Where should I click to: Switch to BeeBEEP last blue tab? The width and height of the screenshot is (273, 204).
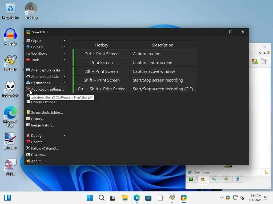click(x=238, y=179)
